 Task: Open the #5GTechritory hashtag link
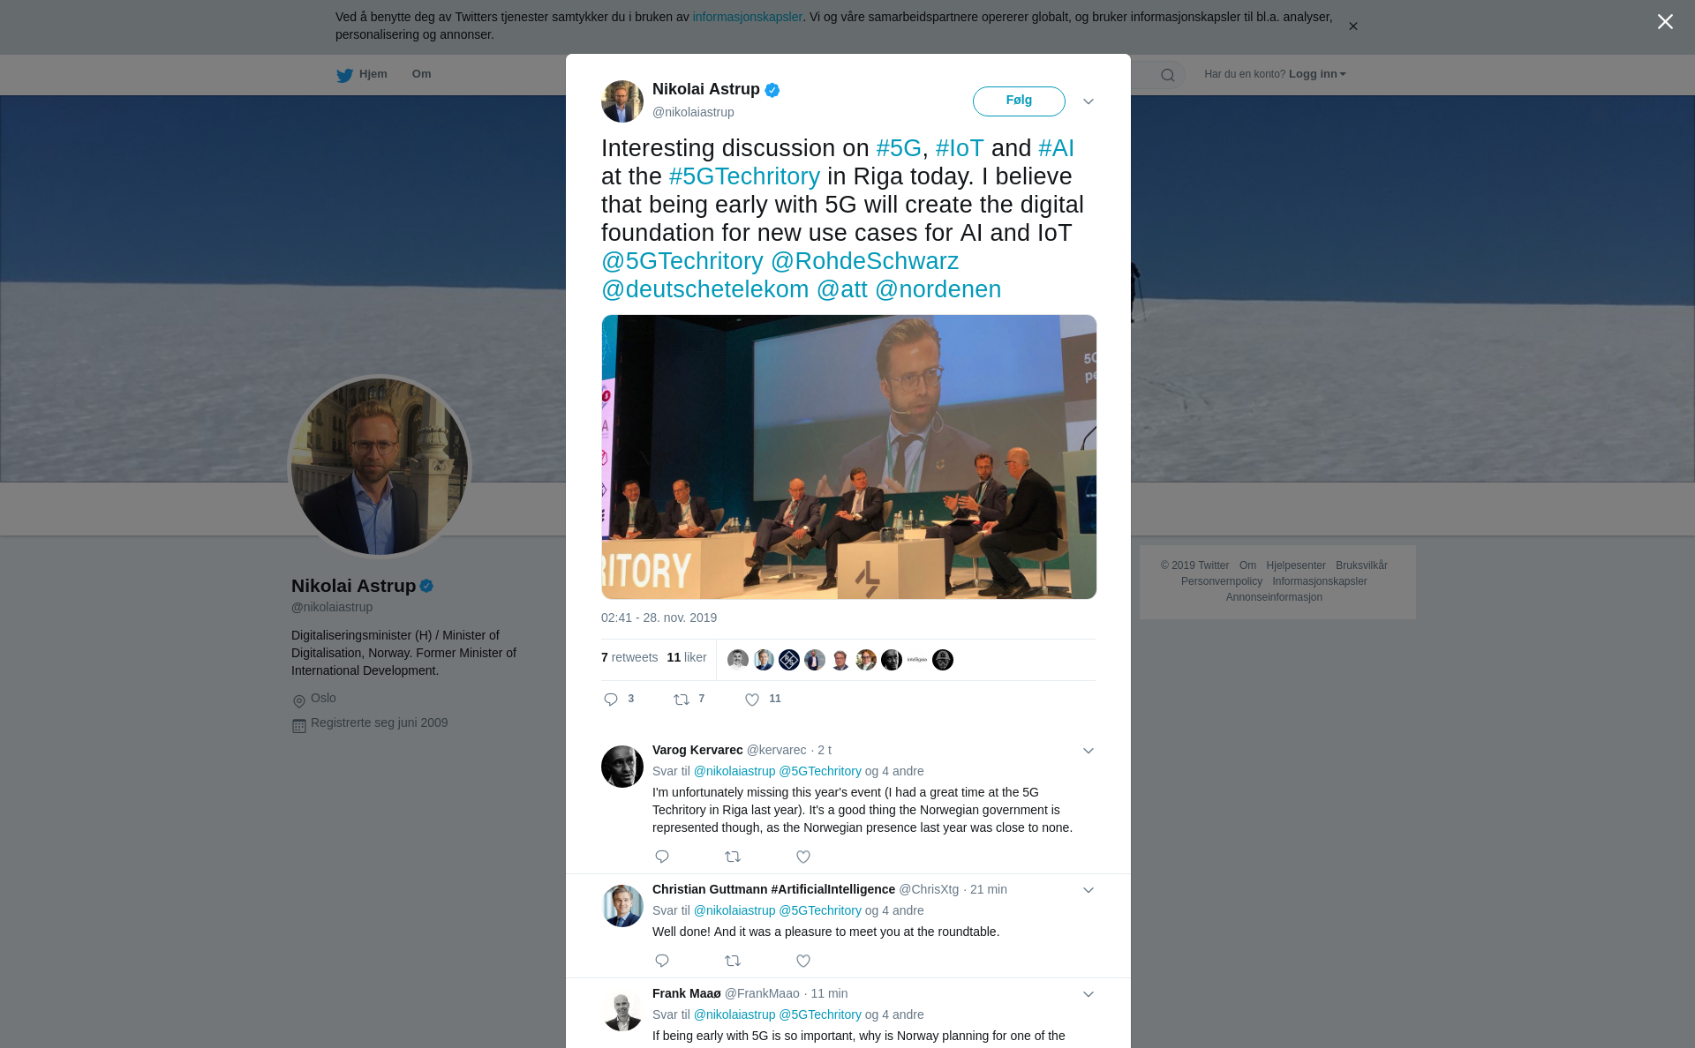click(744, 176)
